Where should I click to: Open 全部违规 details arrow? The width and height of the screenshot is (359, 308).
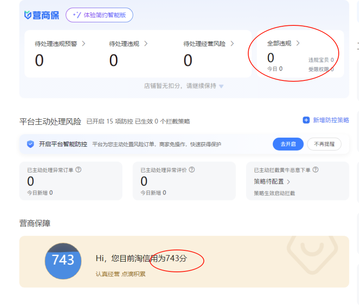[298, 43]
